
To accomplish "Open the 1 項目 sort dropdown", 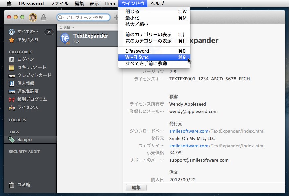I will 67,27.
